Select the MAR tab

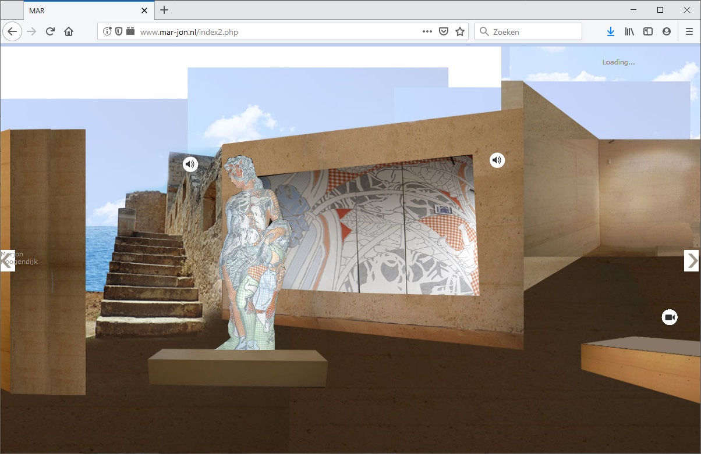pyautogui.click(x=82, y=10)
